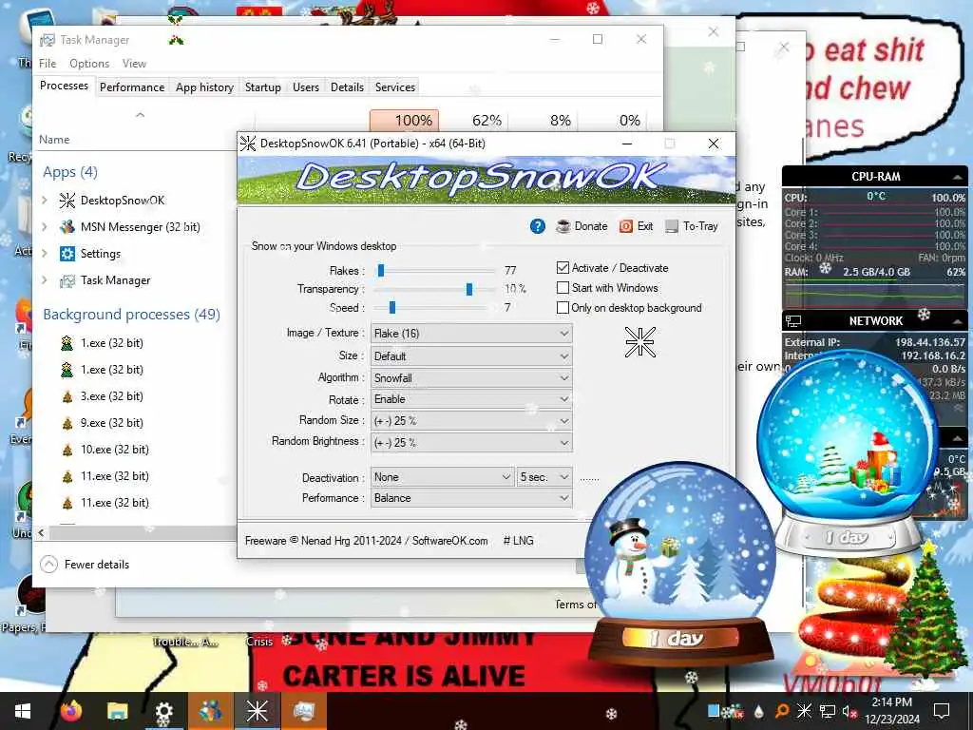The width and height of the screenshot is (973, 730).
Task: Open the Algorithm dropdown
Action: click(x=471, y=378)
